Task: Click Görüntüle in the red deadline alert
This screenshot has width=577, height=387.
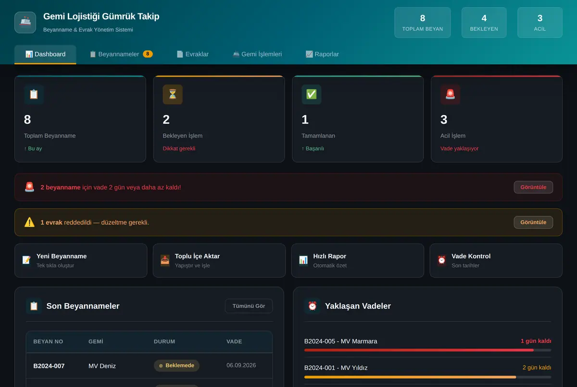Action: pyautogui.click(x=533, y=187)
